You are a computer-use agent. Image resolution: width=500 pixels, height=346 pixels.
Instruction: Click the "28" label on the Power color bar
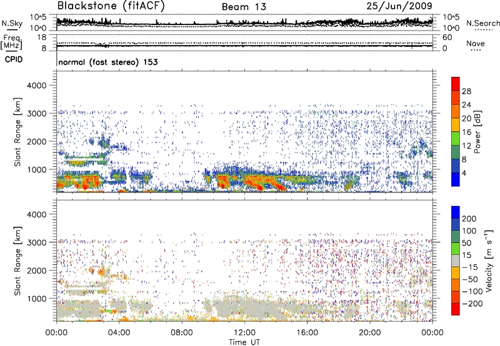466,91
